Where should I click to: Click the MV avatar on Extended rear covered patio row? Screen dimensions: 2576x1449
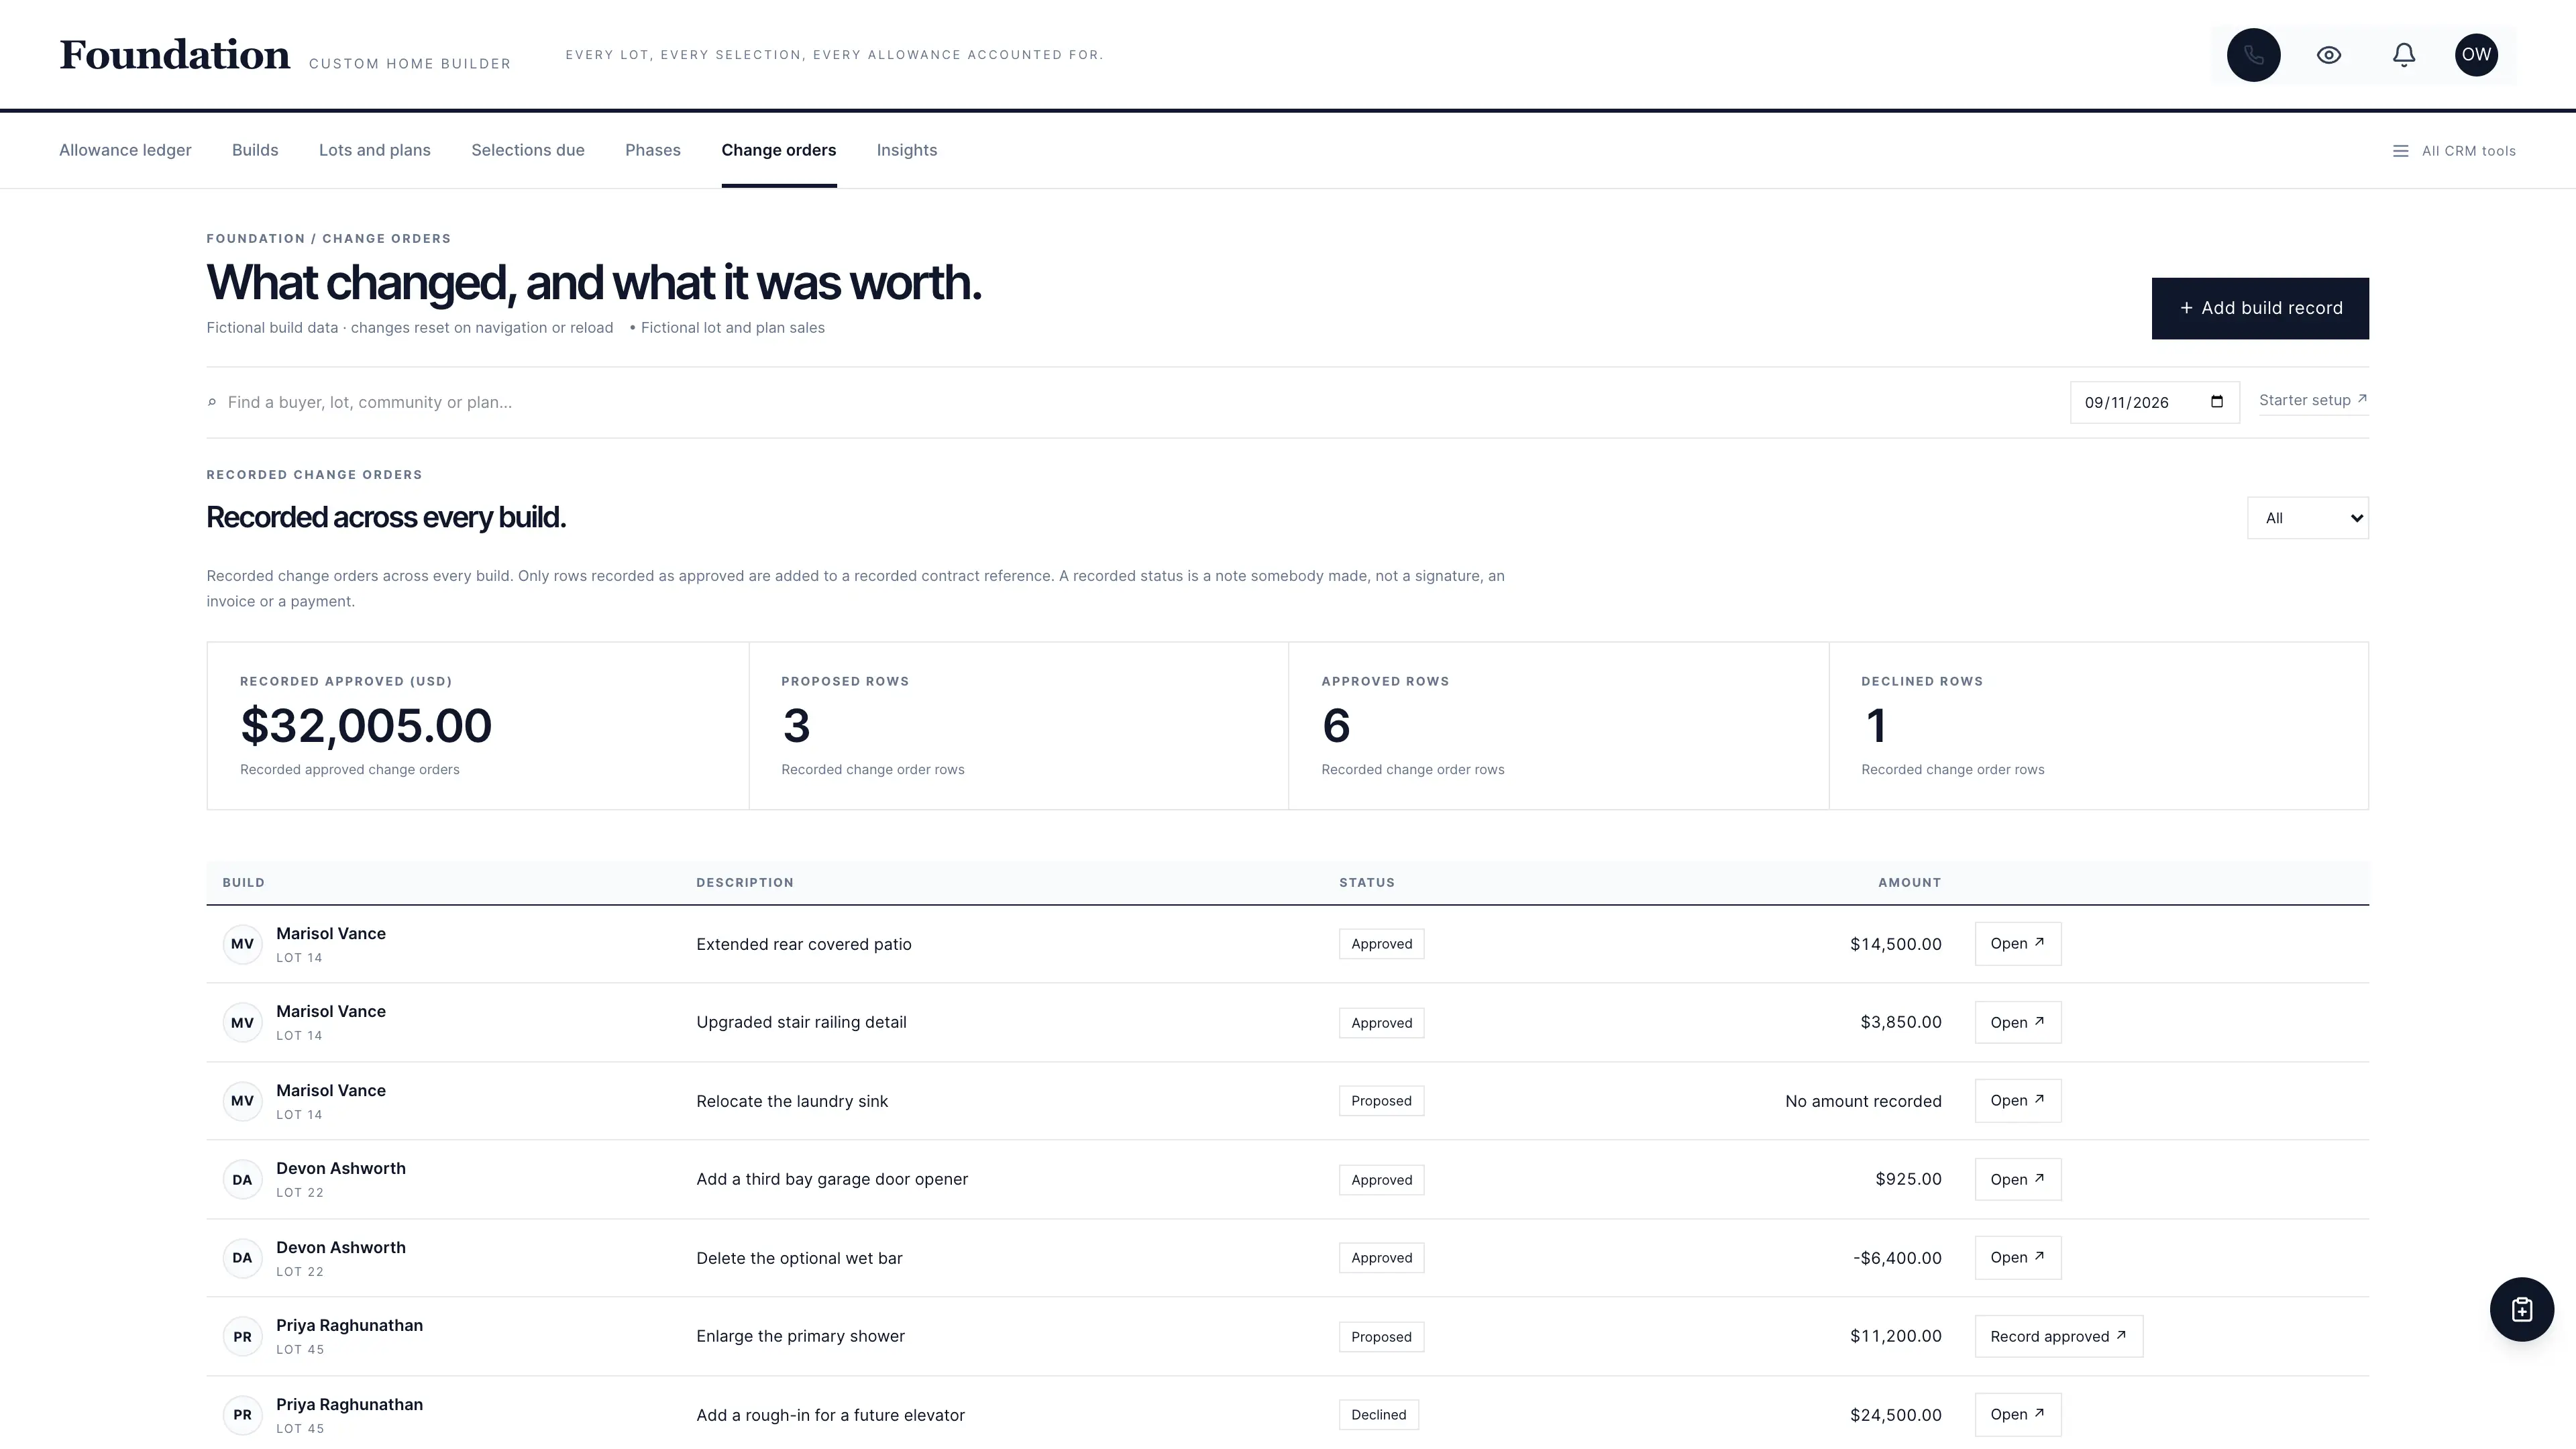pos(242,944)
